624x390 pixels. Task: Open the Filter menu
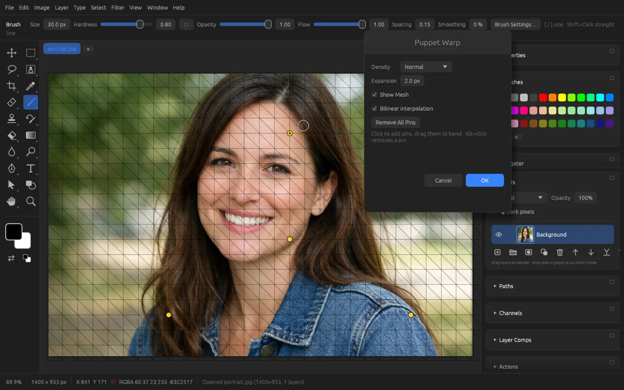117,7
